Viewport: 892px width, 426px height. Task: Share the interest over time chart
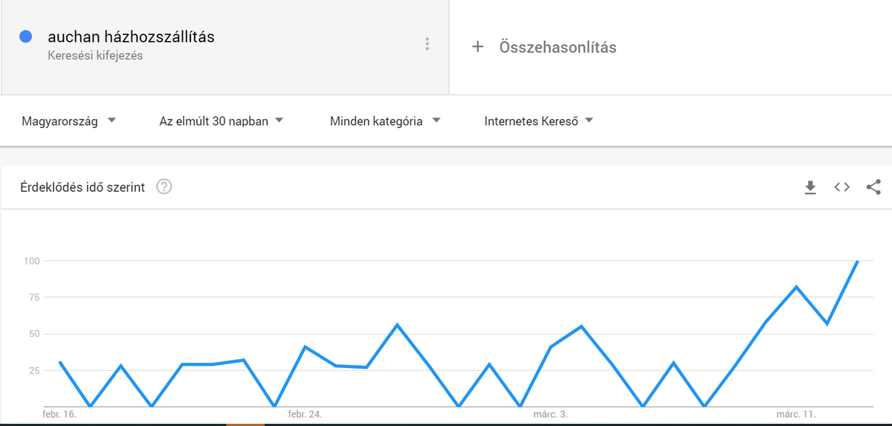(x=873, y=187)
